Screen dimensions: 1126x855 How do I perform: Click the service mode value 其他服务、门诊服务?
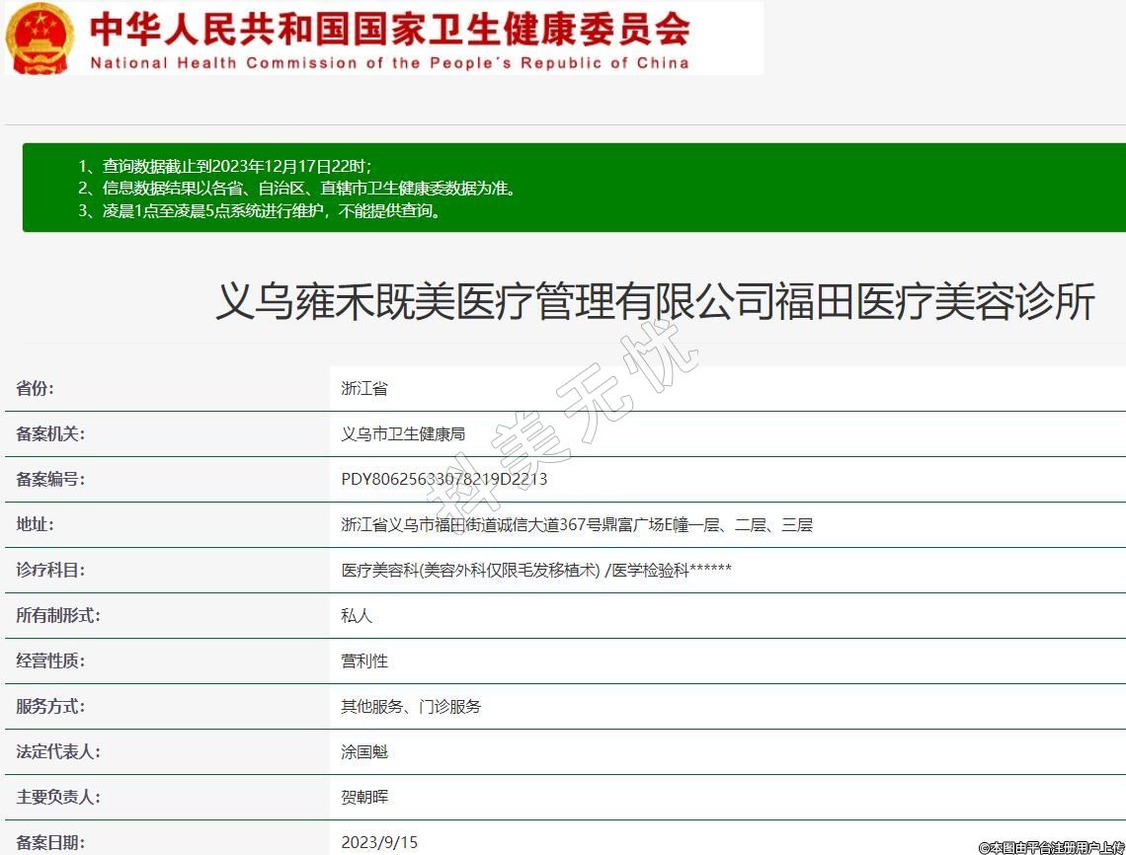411,706
